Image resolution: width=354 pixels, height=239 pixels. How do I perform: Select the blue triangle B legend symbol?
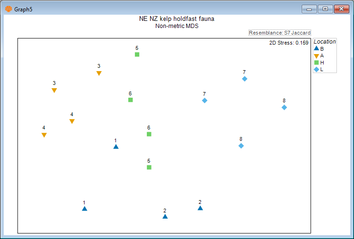(x=316, y=48)
